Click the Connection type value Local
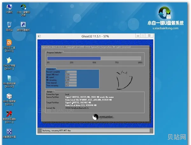The image size is (191, 145). click(x=67, y=94)
